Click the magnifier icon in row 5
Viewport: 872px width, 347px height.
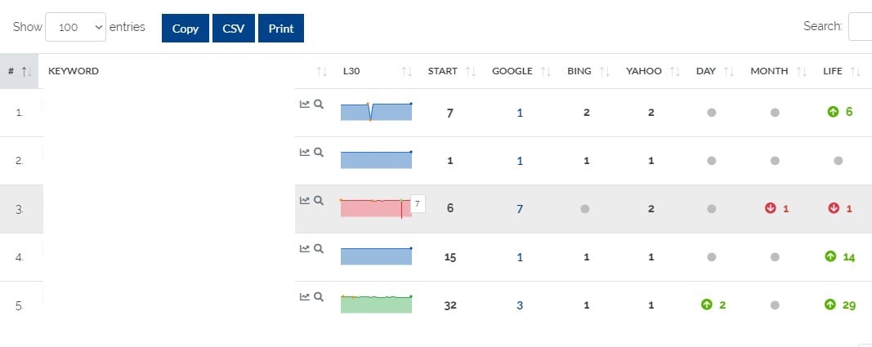click(x=319, y=296)
